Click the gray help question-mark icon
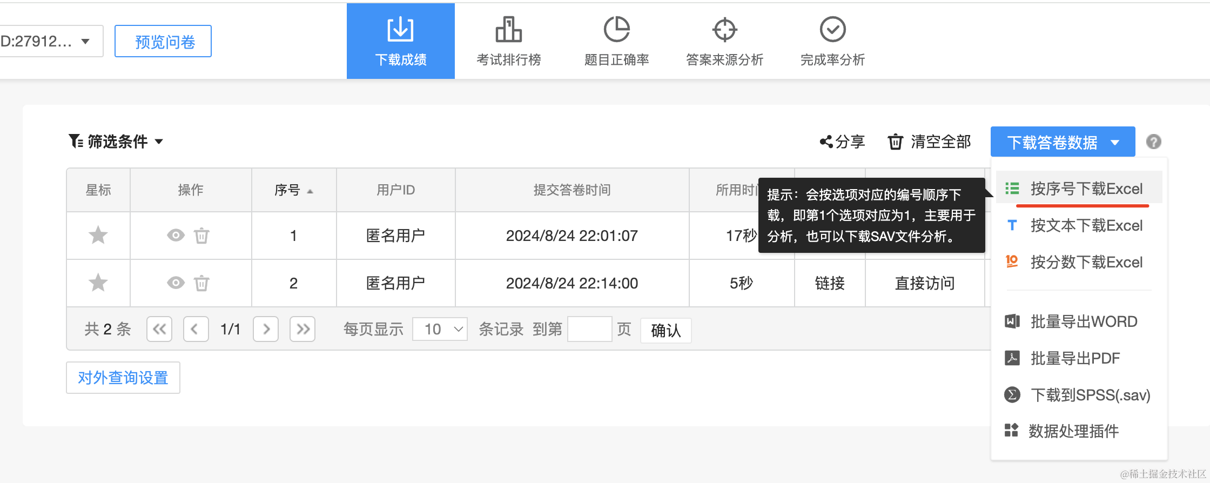 click(x=1153, y=142)
